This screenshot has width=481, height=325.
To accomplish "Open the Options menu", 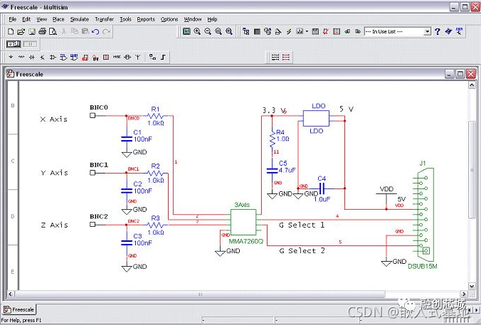I will tap(169, 19).
